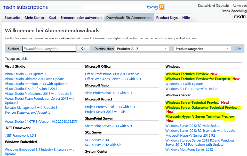
Task: Expand the Produktkategorien dropdown
Action: point(202,49)
